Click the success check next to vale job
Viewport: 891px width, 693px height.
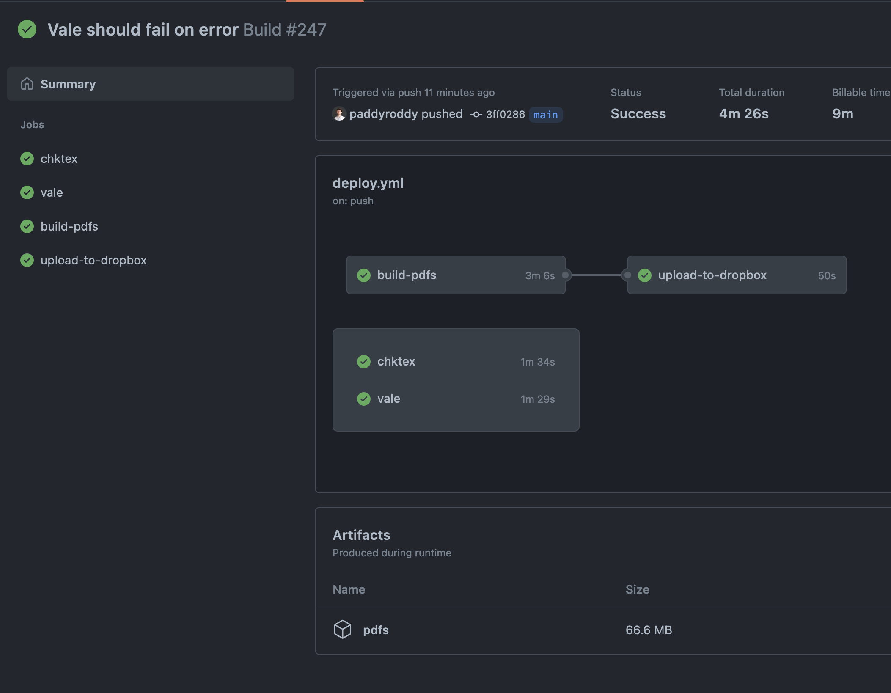27,192
